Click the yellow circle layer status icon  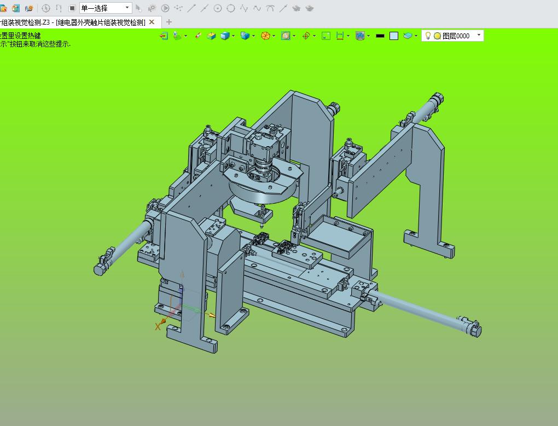437,36
